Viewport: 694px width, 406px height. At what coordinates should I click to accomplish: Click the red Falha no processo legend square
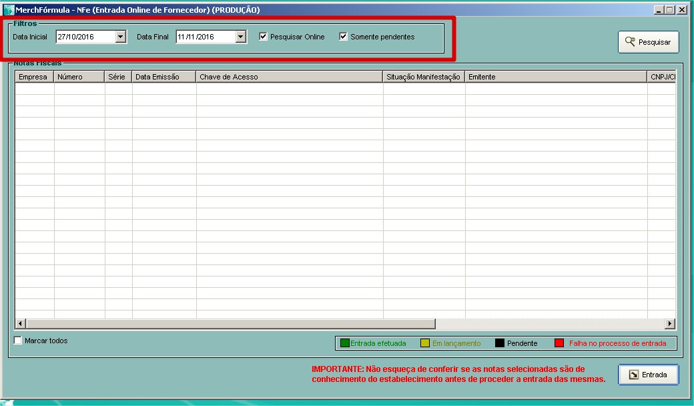[x=559, y=343]
